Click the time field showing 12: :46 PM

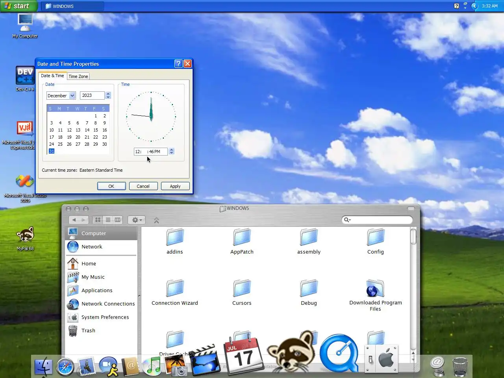click(x=151, y=152)
